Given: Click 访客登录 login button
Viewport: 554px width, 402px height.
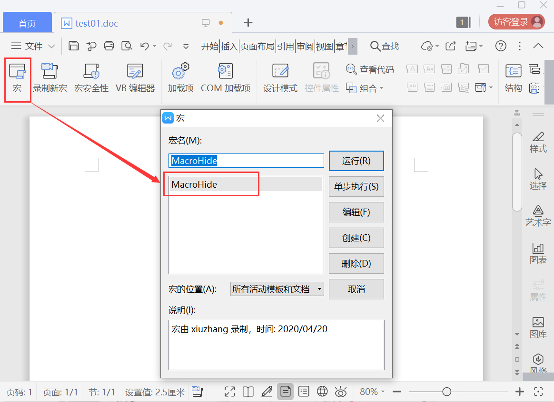Looking at the screenshot, I should (x=516, y=22).
